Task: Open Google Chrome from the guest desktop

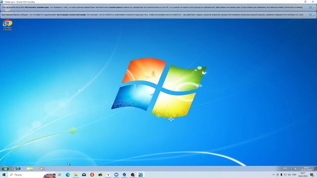Action: click(7, 25)
